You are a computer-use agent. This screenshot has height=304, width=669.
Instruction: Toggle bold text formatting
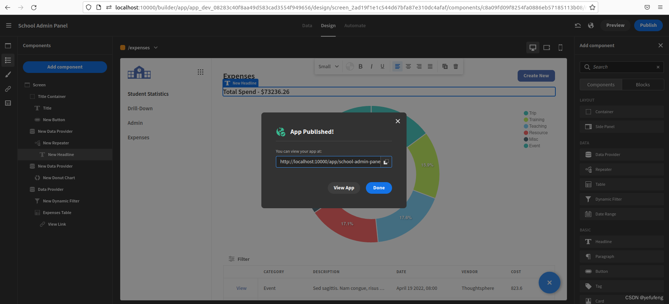[360, 66]
